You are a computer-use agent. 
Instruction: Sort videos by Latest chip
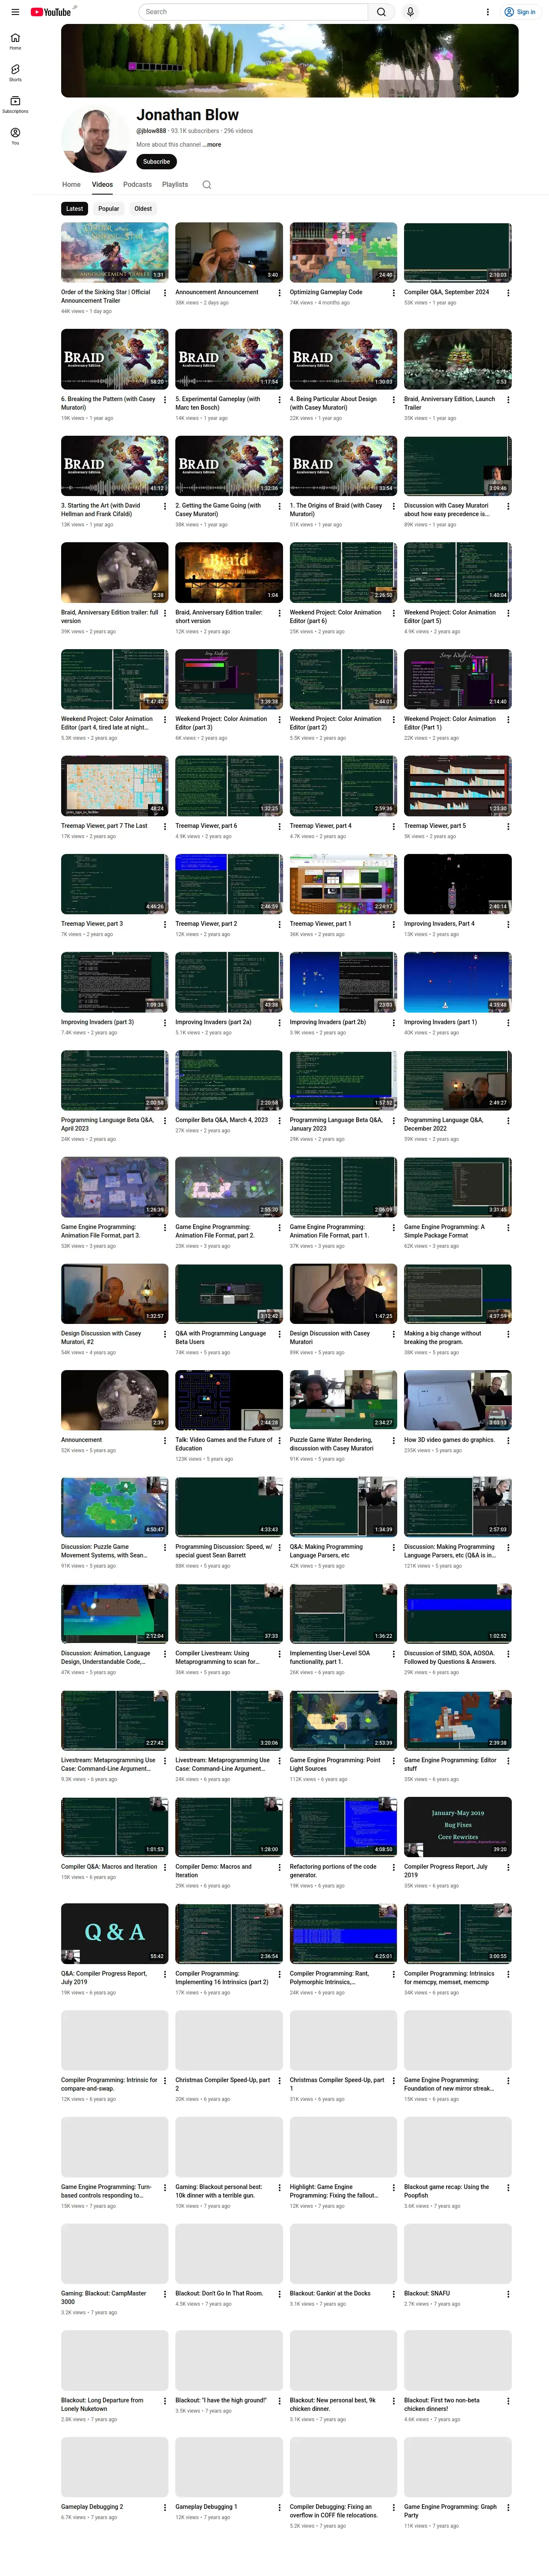coord(75,209)
